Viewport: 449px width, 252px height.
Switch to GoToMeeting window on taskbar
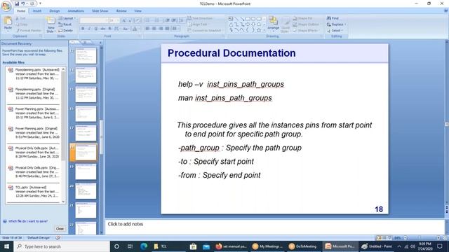pyautogui.click(x=302, y=246)
